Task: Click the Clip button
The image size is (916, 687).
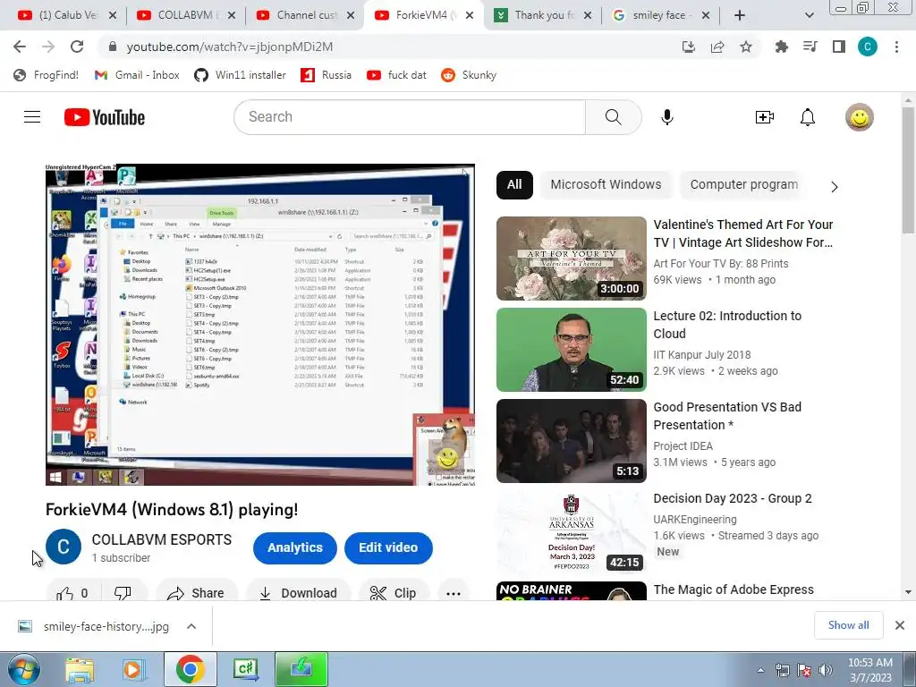Action: [x=394, y=593]
